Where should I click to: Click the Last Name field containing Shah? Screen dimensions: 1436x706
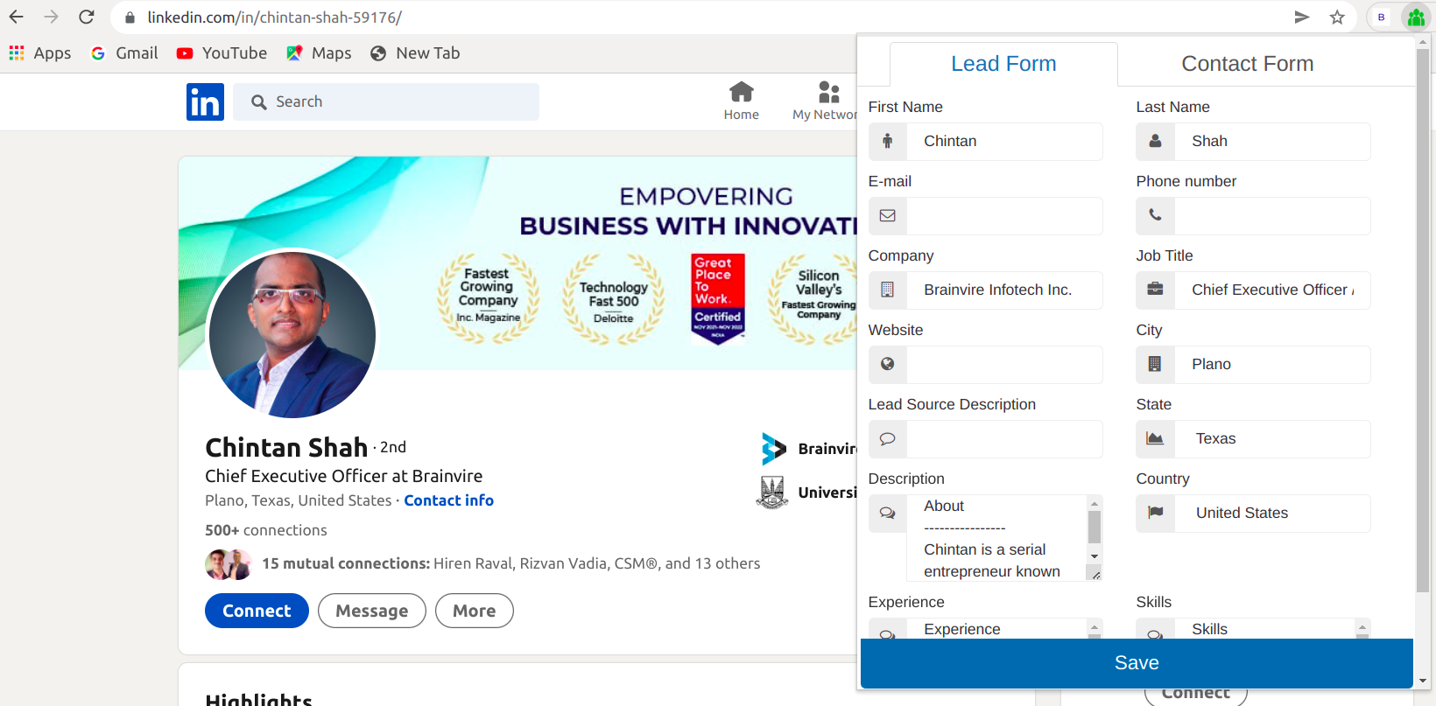[1272, 142]
